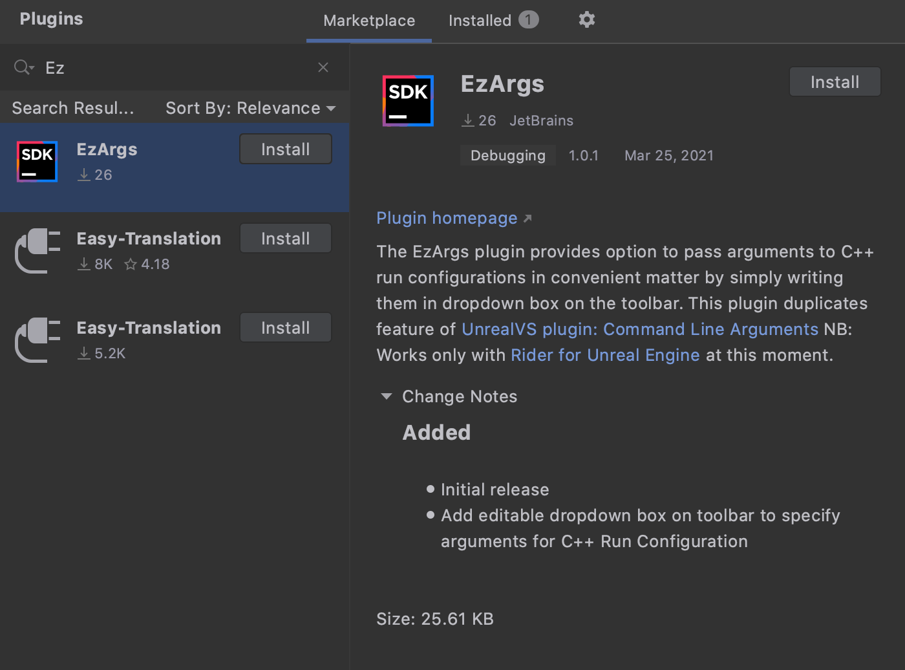Click version number 1.0.1
The height and width of the screenshot is (670, 905).
coord(583,155)
